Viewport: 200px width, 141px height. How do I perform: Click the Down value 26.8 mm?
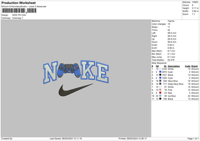click(x=172, y=42)
